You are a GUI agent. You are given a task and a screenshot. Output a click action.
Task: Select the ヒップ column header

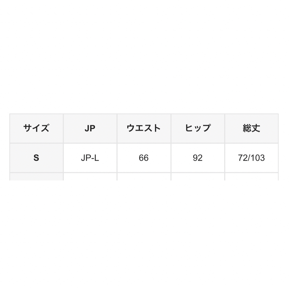(x=198, y=128)
